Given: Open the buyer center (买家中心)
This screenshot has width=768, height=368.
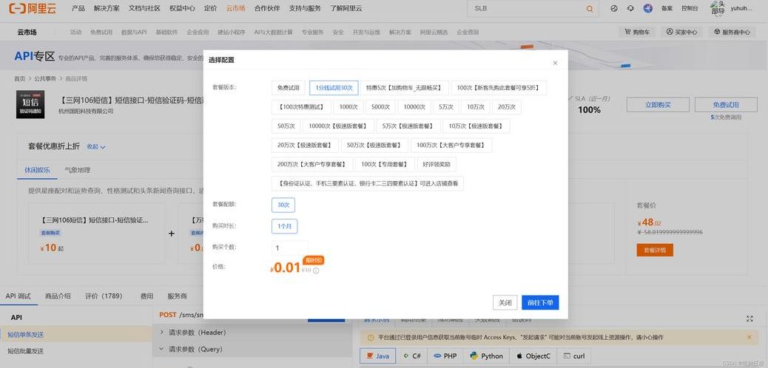Looking at the screenshot, I should coord(681,32).
